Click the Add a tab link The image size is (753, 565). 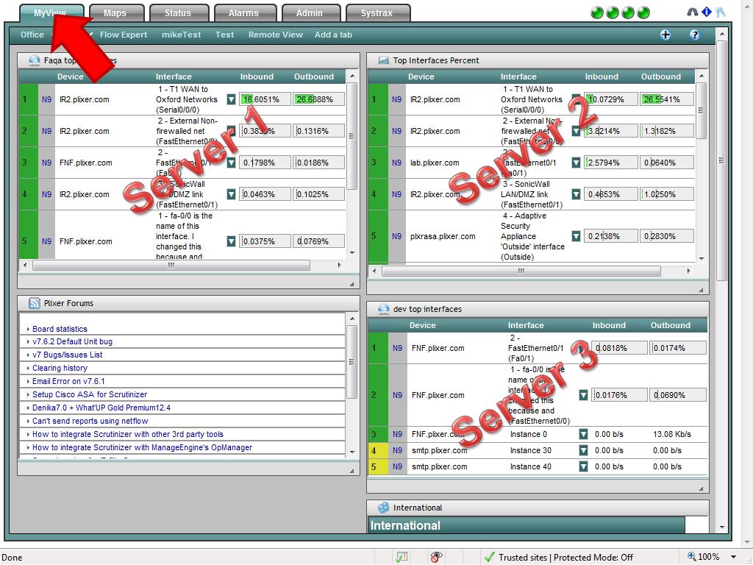(x=333, y=35)
